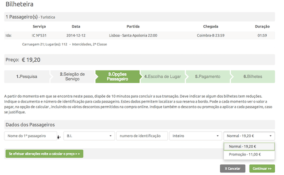Click arrival Coimbra-B 23:59
Image resolution: width=284 pixels, height=175 pixels.
(211, 36)
